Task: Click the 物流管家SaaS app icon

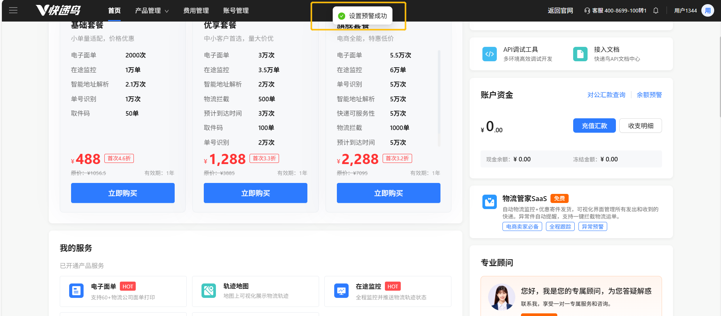Action: (489, 202)
